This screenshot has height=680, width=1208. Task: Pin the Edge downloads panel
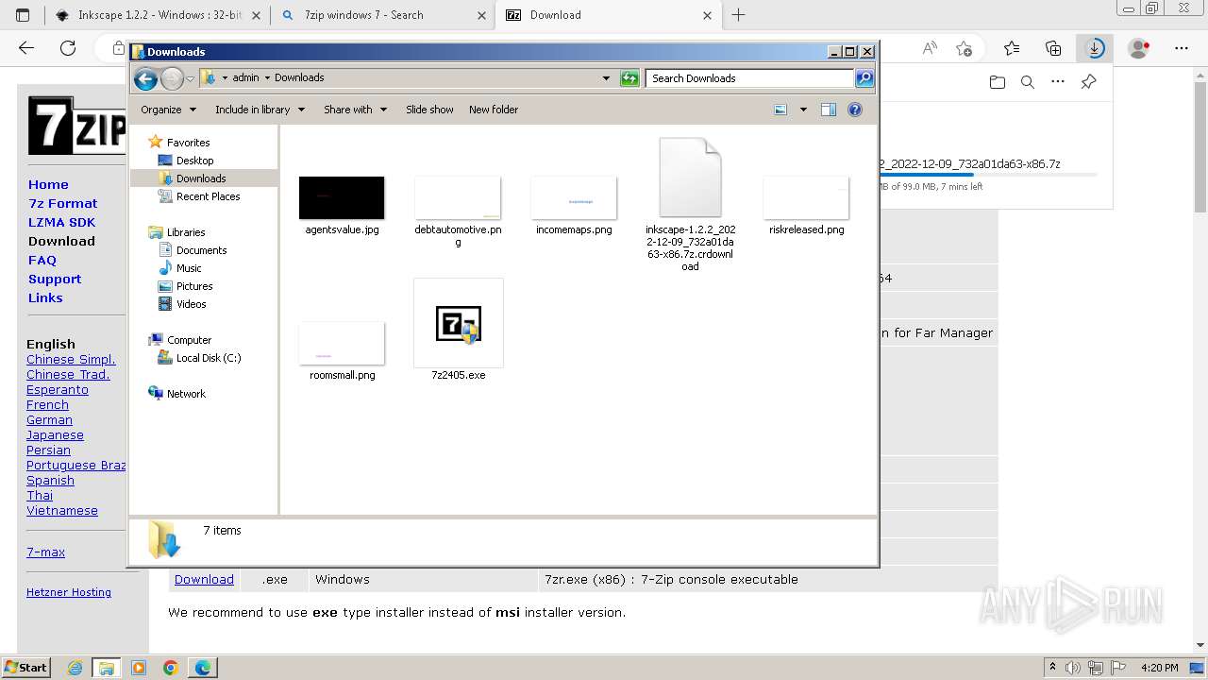[1088, 82]
